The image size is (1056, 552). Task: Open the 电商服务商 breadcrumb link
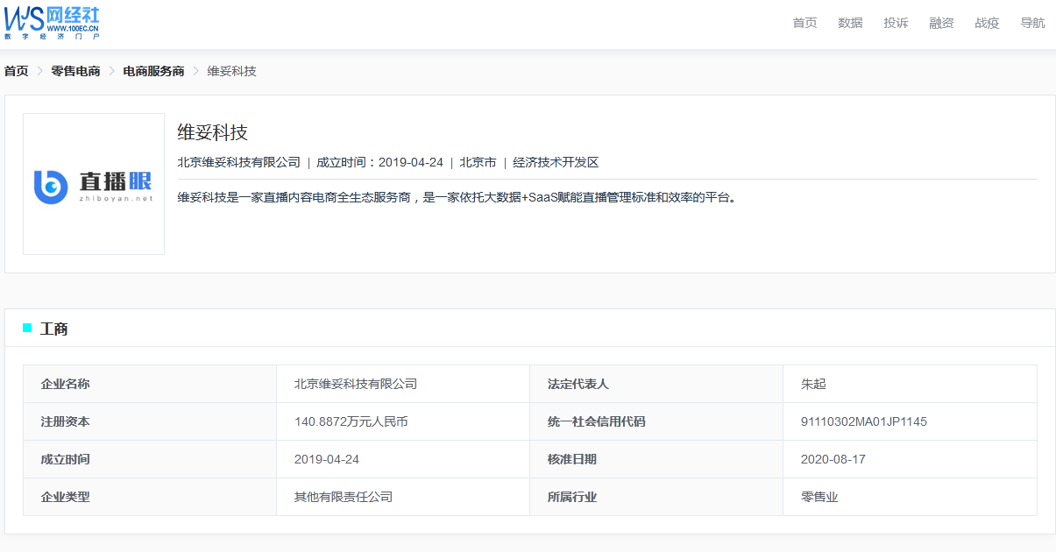(x=153, y=71)
